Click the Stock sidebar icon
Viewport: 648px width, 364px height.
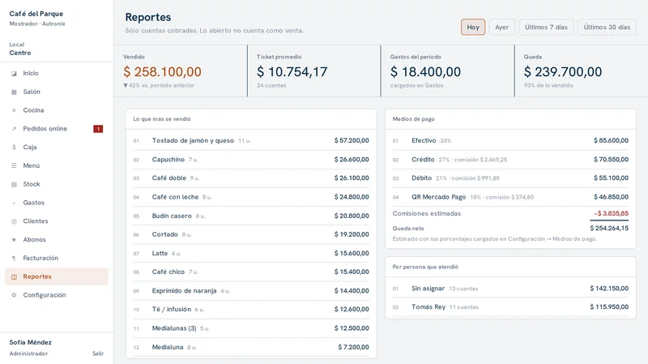click(x=14, y=185)
